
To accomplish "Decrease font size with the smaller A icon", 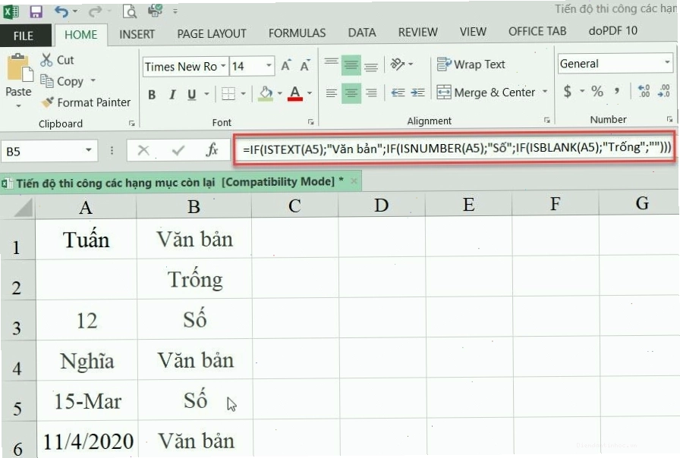I will click(x=305, y=66).
